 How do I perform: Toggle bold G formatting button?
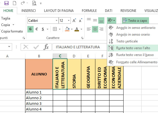tap(30, 29)
